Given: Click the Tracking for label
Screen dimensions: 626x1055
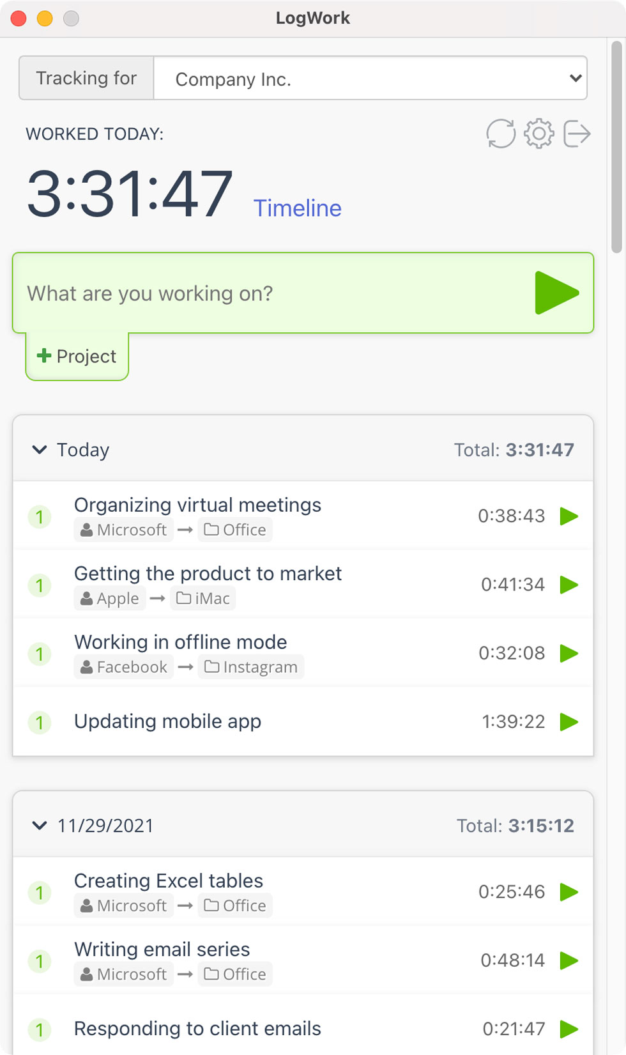Looking at the screenshot, I should pos(86,78).
